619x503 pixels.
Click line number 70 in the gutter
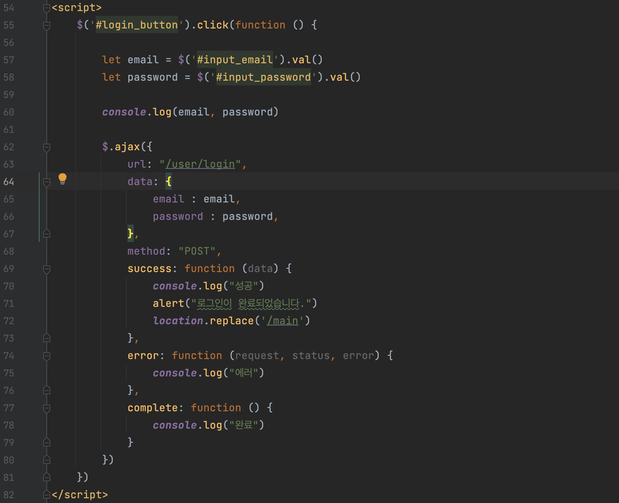pyautogui.click(x=9, y=286)
